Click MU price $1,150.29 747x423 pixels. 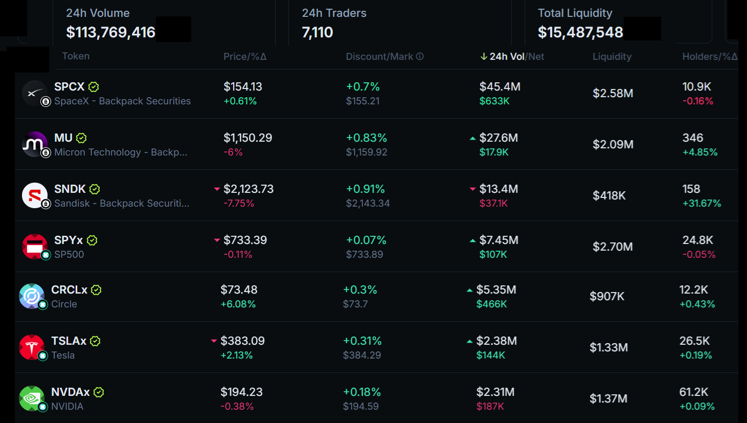tap(248, 138)
